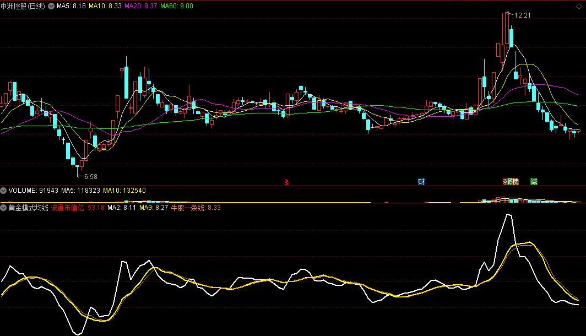
Task: Click the 12.21 high price annotation
Action: tap(522, 15)
